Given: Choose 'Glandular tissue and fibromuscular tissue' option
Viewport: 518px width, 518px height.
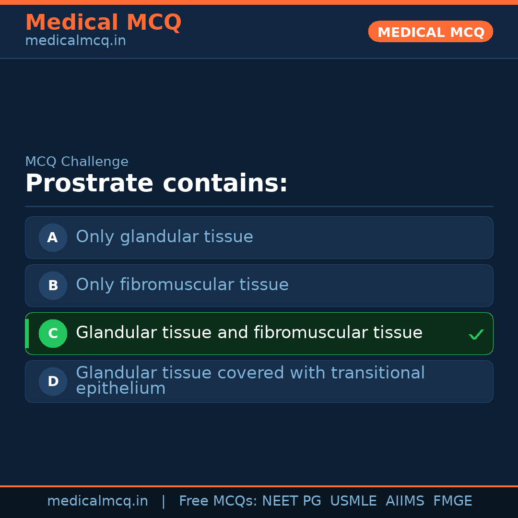Looking at the screenshot, I should pyautogui.click(x=249, y=333).
